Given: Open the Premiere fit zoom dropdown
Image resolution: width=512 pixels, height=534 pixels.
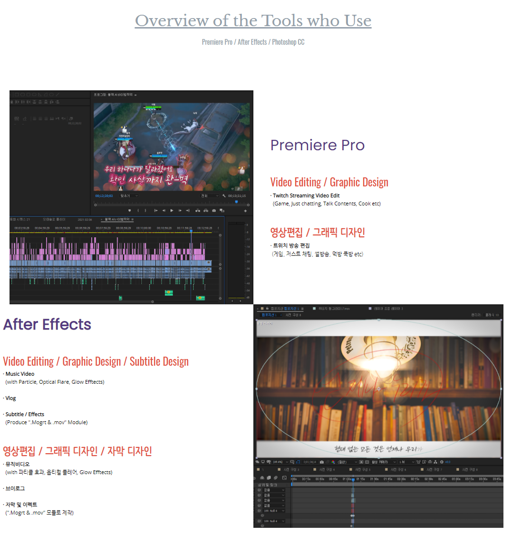Looking at the screenshot, I should 129,196.
